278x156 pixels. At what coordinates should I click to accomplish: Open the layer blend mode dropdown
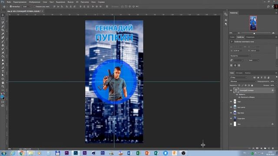pos(243,81)
